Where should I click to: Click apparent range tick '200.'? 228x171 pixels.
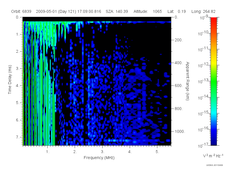coord(179,40)
